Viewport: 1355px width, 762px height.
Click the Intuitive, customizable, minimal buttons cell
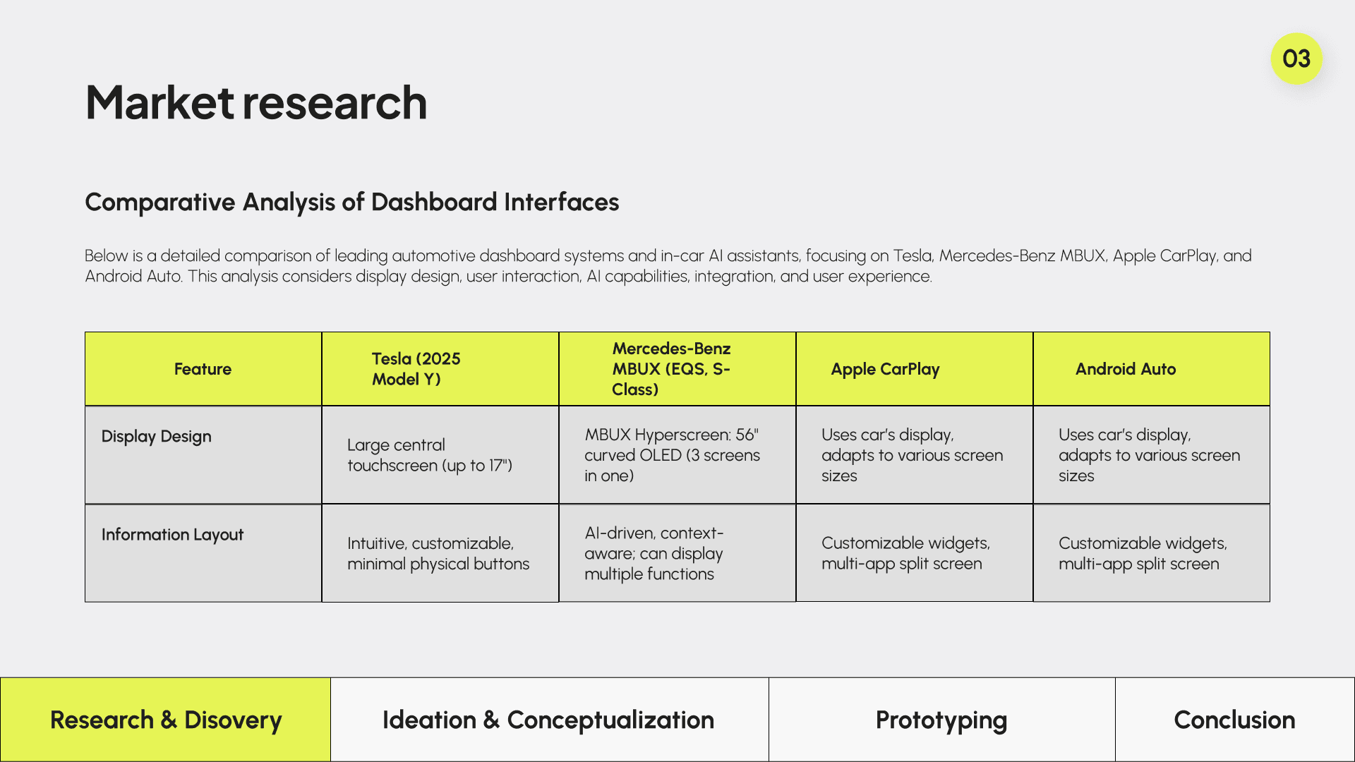click(x=438, y=553)
